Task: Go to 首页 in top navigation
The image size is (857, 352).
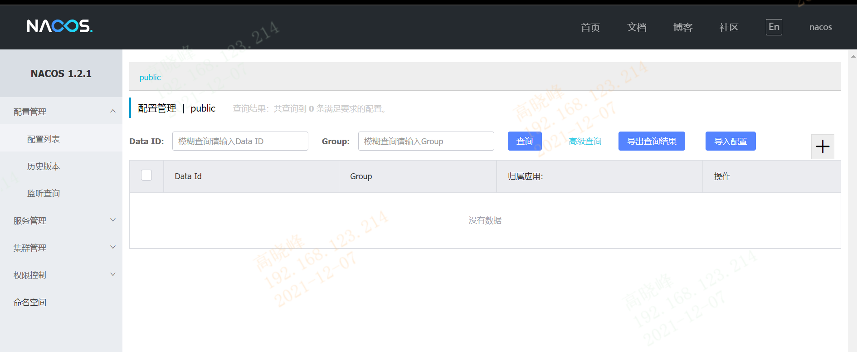Action: (x=590, y=27)
